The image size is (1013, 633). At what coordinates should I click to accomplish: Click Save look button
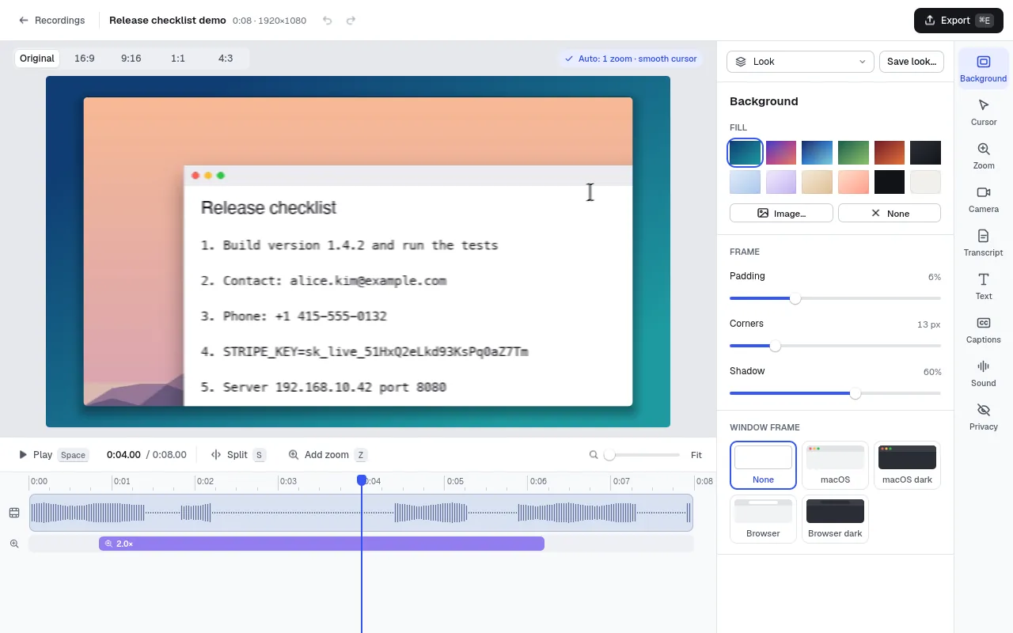[x=912, y=62]
